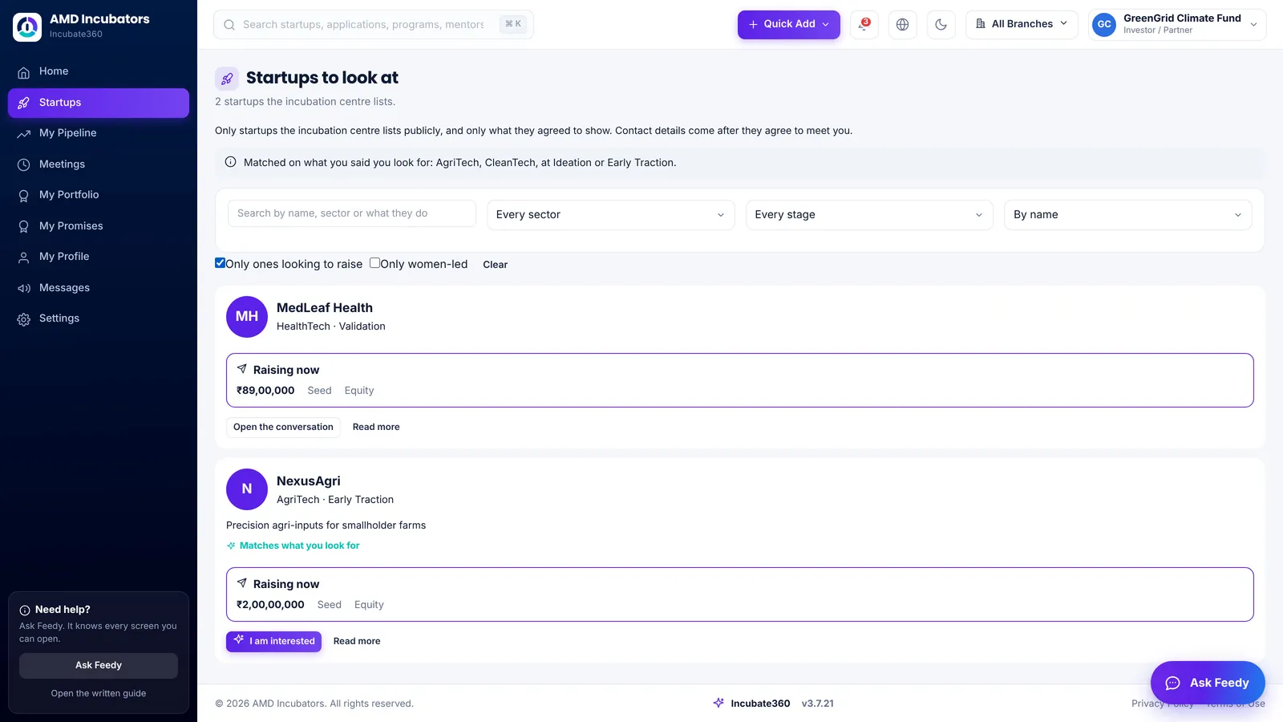This screenshot has width=1283, height=722.
Task: Click the rocket icon beside page title
Action: coord(227,78)
